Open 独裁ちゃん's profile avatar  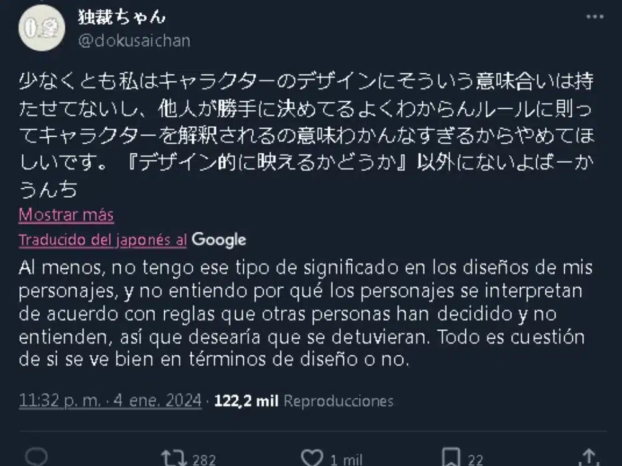point(41,29)
